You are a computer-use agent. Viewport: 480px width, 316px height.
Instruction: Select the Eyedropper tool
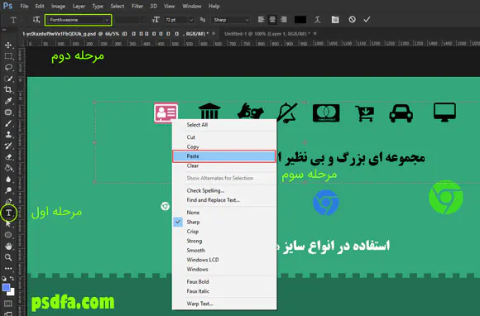pyautogui.click(x=8, y=101)
